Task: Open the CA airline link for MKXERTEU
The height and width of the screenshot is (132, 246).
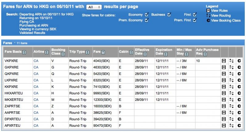Action: click(36, 100)
